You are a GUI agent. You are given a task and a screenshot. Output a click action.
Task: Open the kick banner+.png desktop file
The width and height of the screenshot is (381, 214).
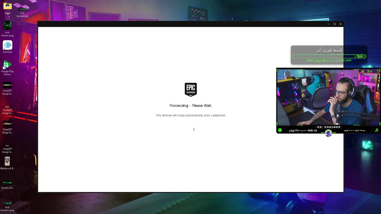7,206
